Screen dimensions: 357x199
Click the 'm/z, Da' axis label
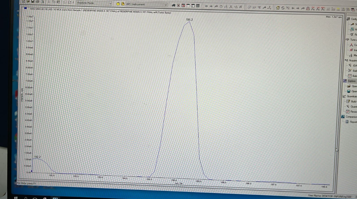pos(179,183)
